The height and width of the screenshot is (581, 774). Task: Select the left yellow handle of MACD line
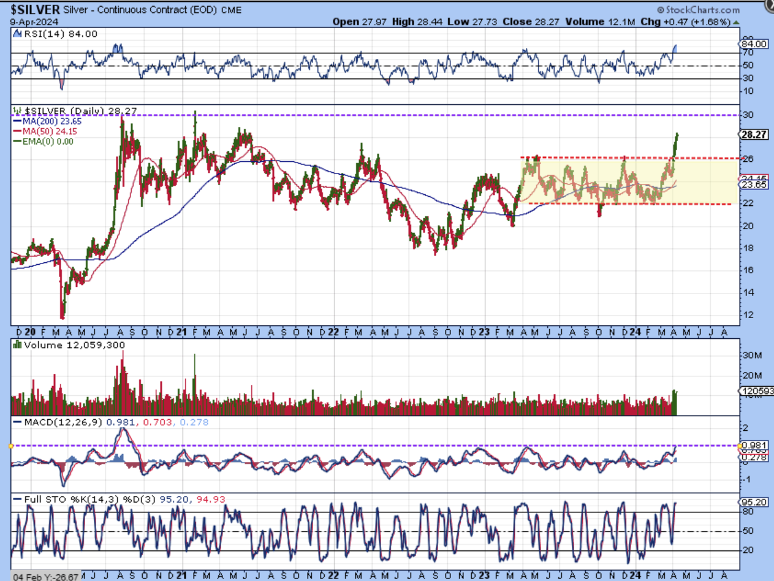[x=10, y=446]
